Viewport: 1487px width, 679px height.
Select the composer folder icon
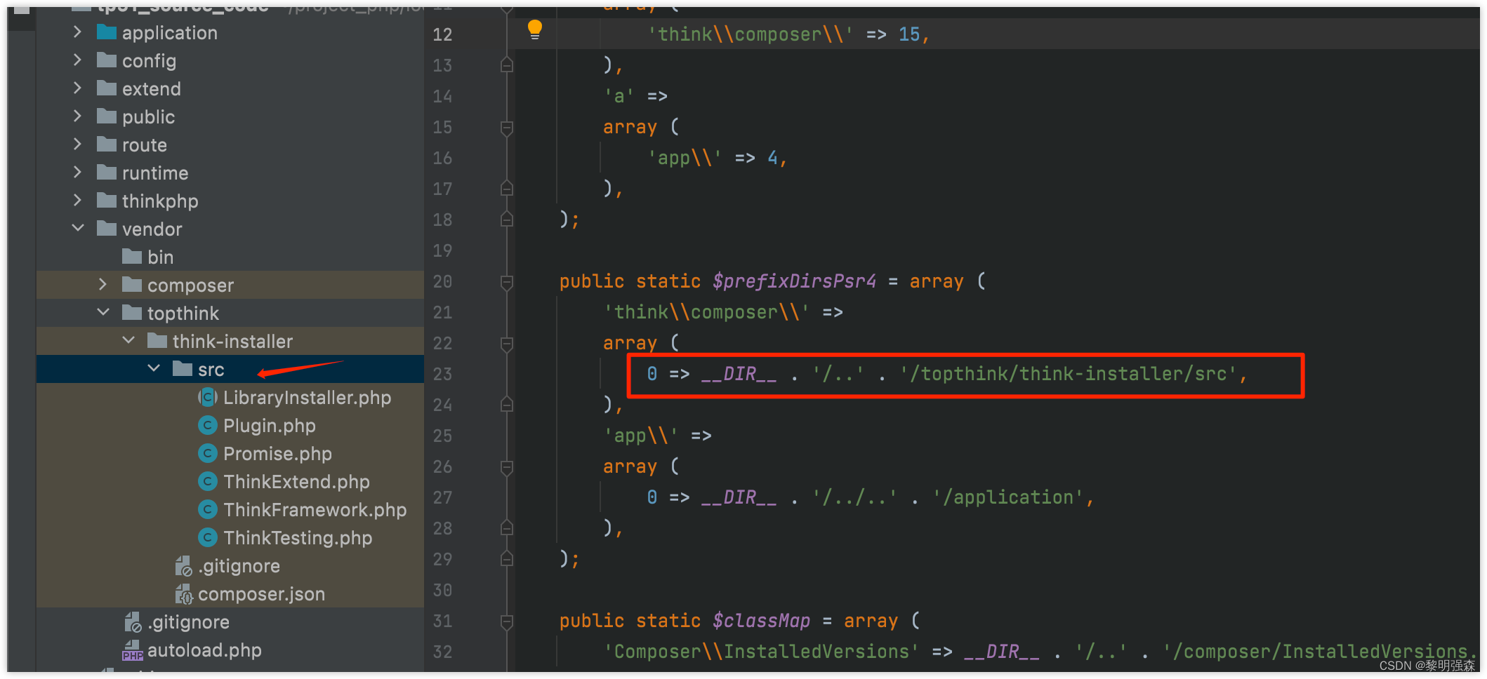coord(132,284)
